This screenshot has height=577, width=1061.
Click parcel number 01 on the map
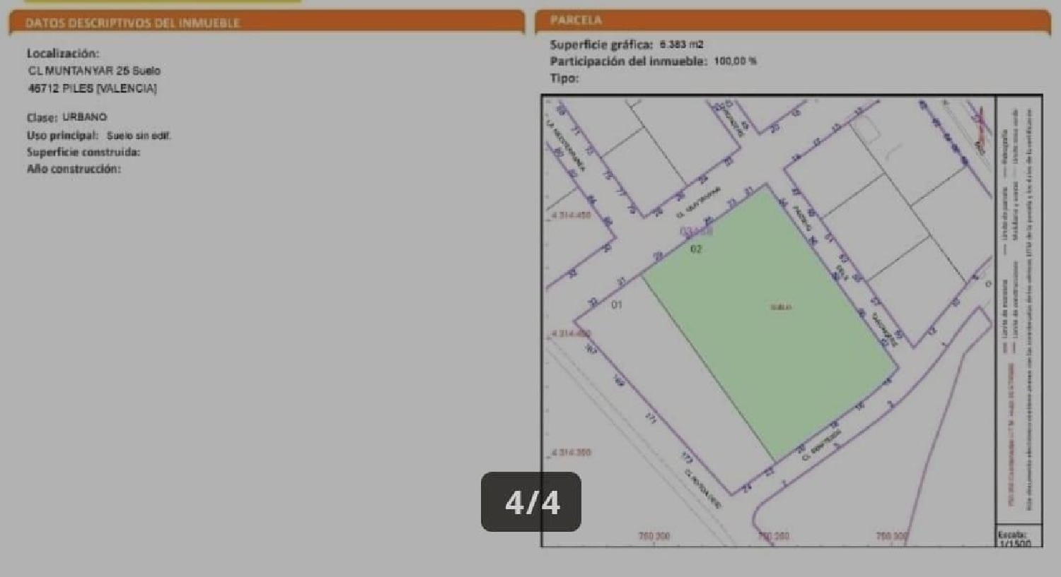tap(617, 305)
